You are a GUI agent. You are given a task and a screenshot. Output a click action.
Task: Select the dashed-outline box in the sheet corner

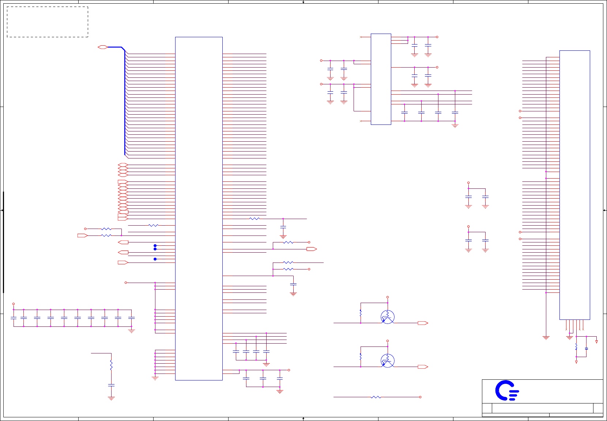pyautogui.click(x=48, y=22)
